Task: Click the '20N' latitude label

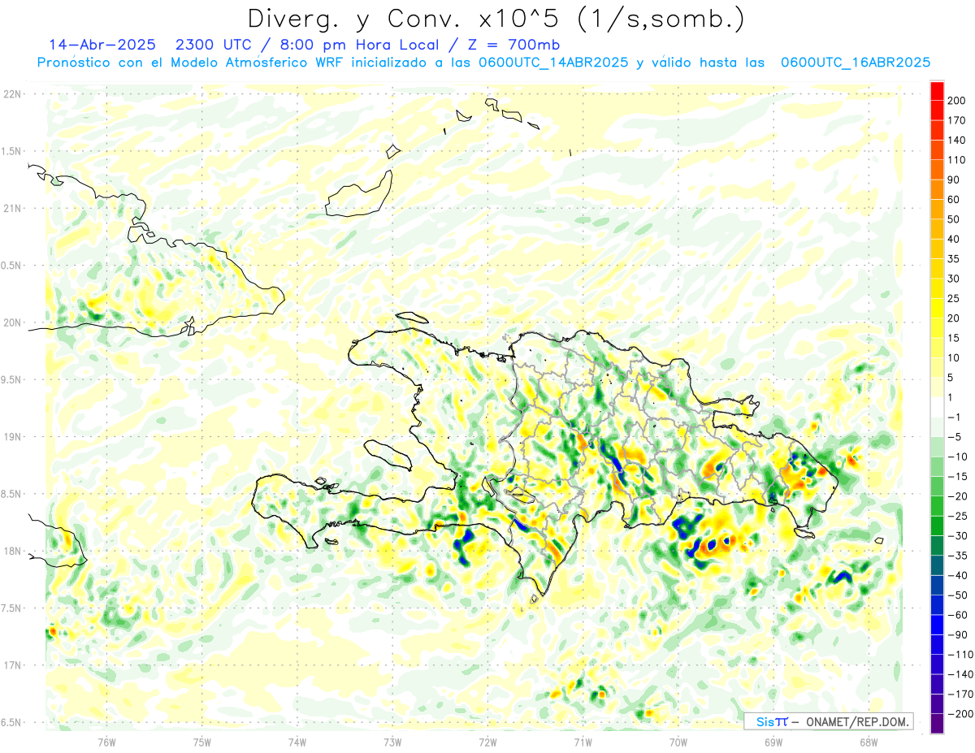Action: (11, 322)
